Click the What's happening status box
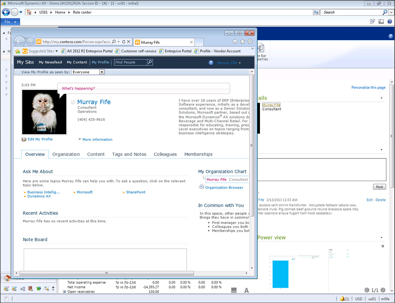 tap(144, 88)
